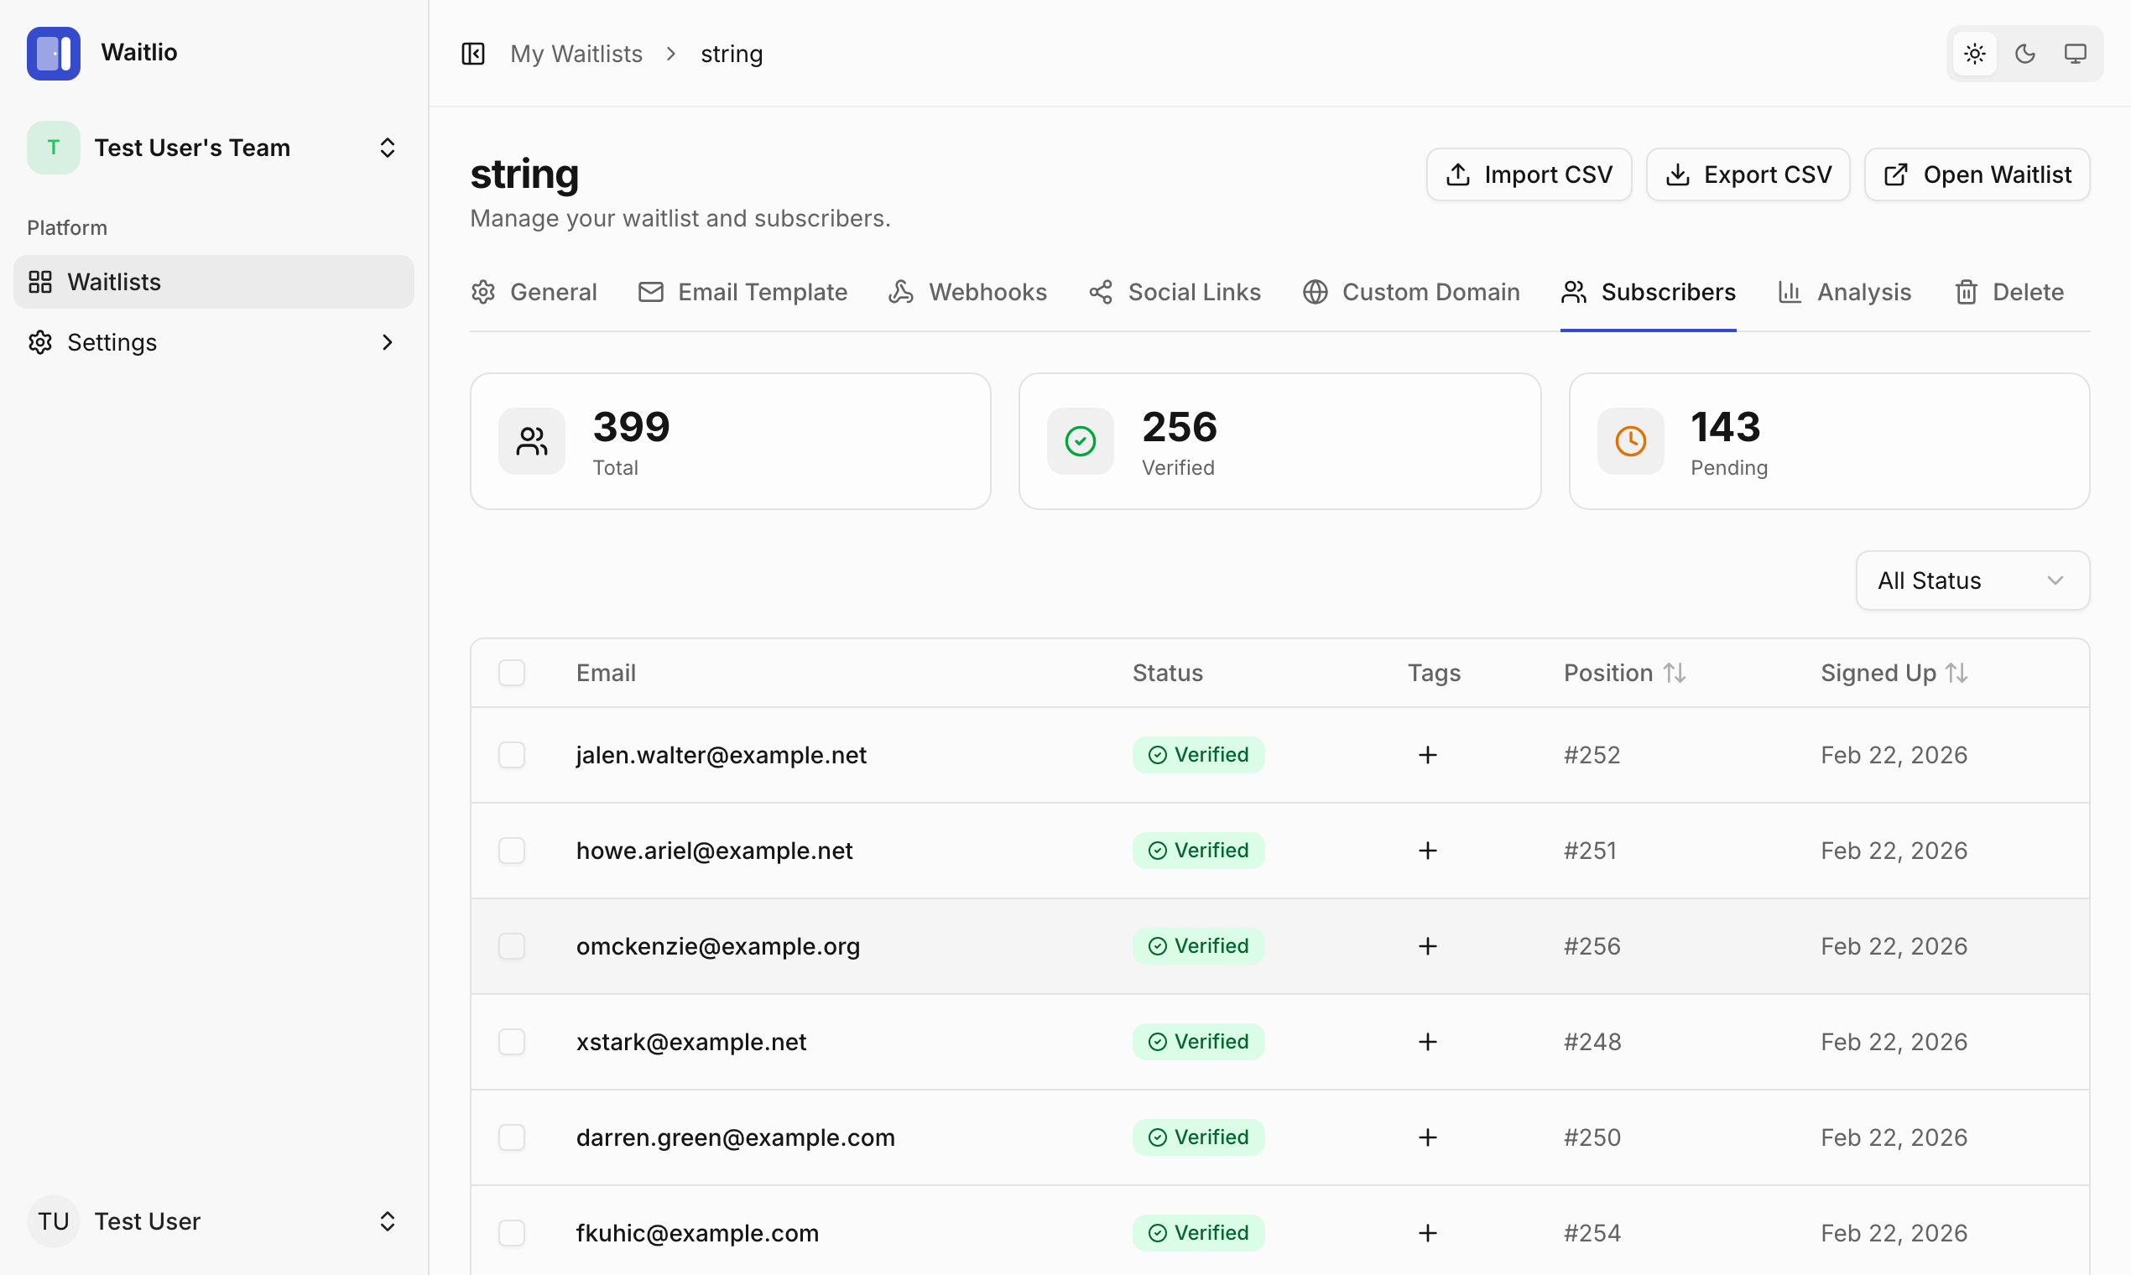Add tag plus for xstark@example.net

coord(1427,1042)
